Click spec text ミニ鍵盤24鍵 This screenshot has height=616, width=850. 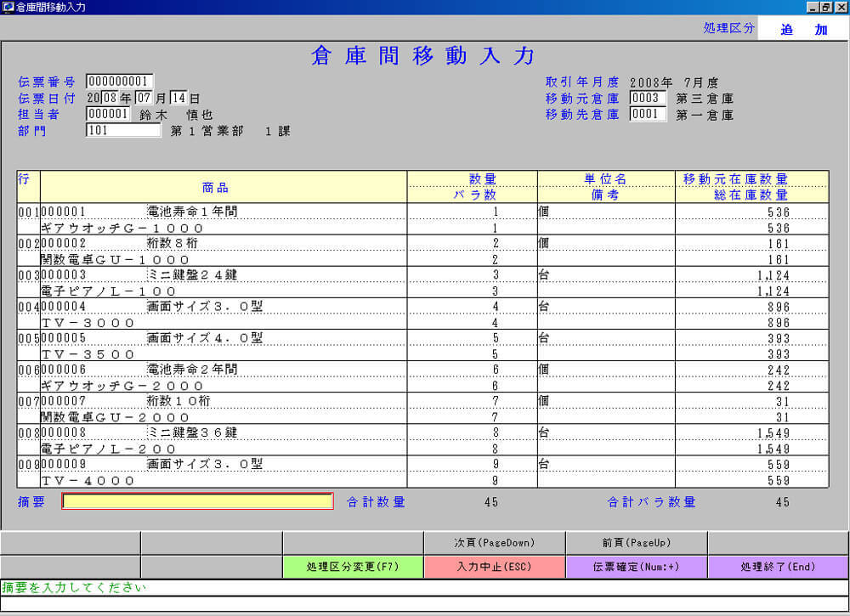192,274
